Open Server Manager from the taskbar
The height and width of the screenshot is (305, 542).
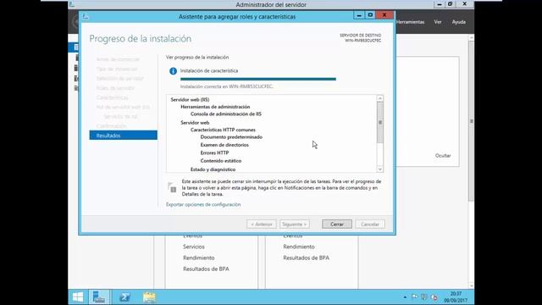(x=99, y=297)
